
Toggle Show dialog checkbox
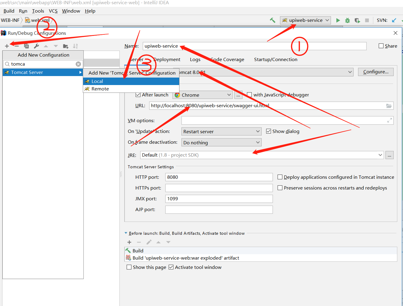click(269, 131)
